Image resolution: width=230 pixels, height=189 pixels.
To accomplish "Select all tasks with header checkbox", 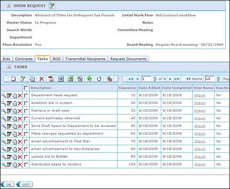I will click(x=26, y=88).
